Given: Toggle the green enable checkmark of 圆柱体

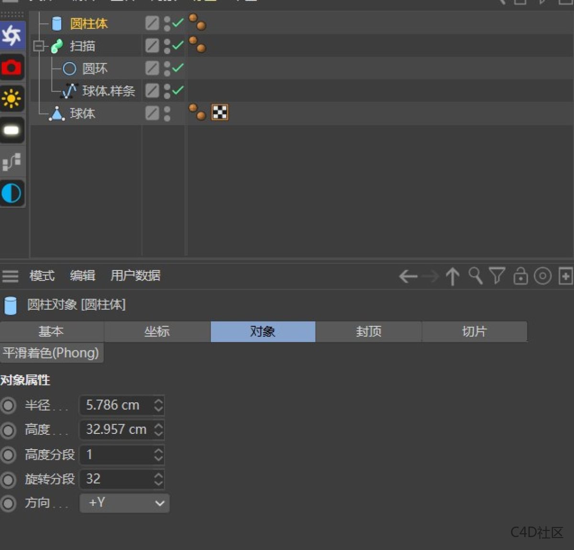Looking at the screenshot, I should pos(178,23).
